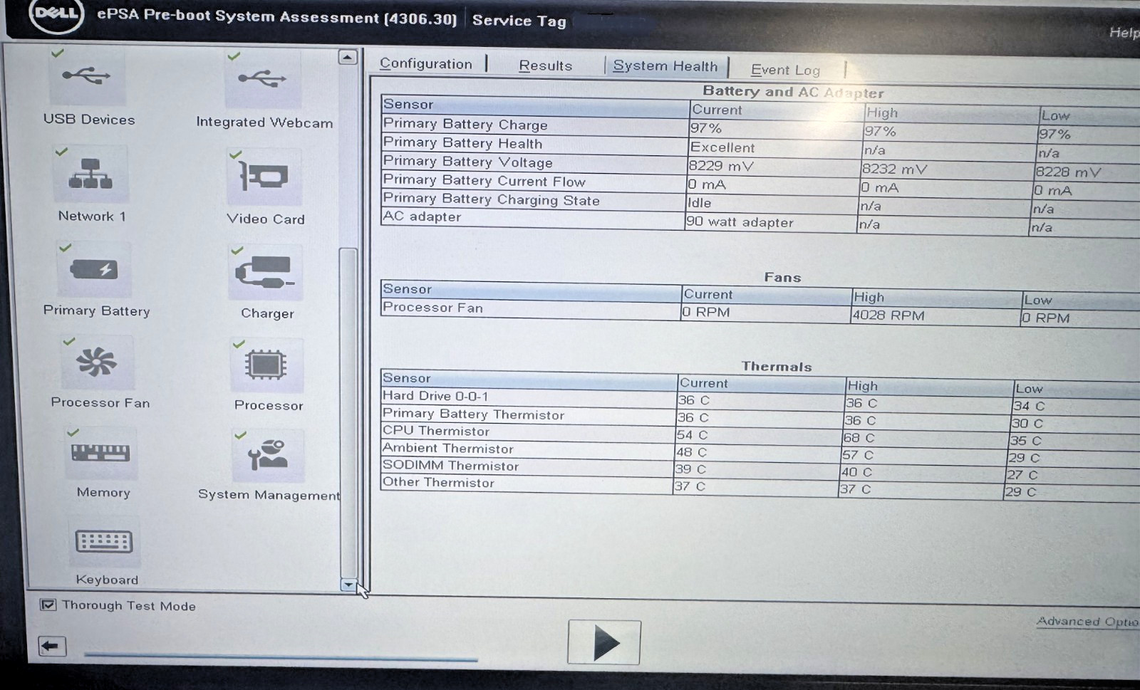Click the 54 C CPU current temperature
1140x690 pixels.
pos(692,434)
